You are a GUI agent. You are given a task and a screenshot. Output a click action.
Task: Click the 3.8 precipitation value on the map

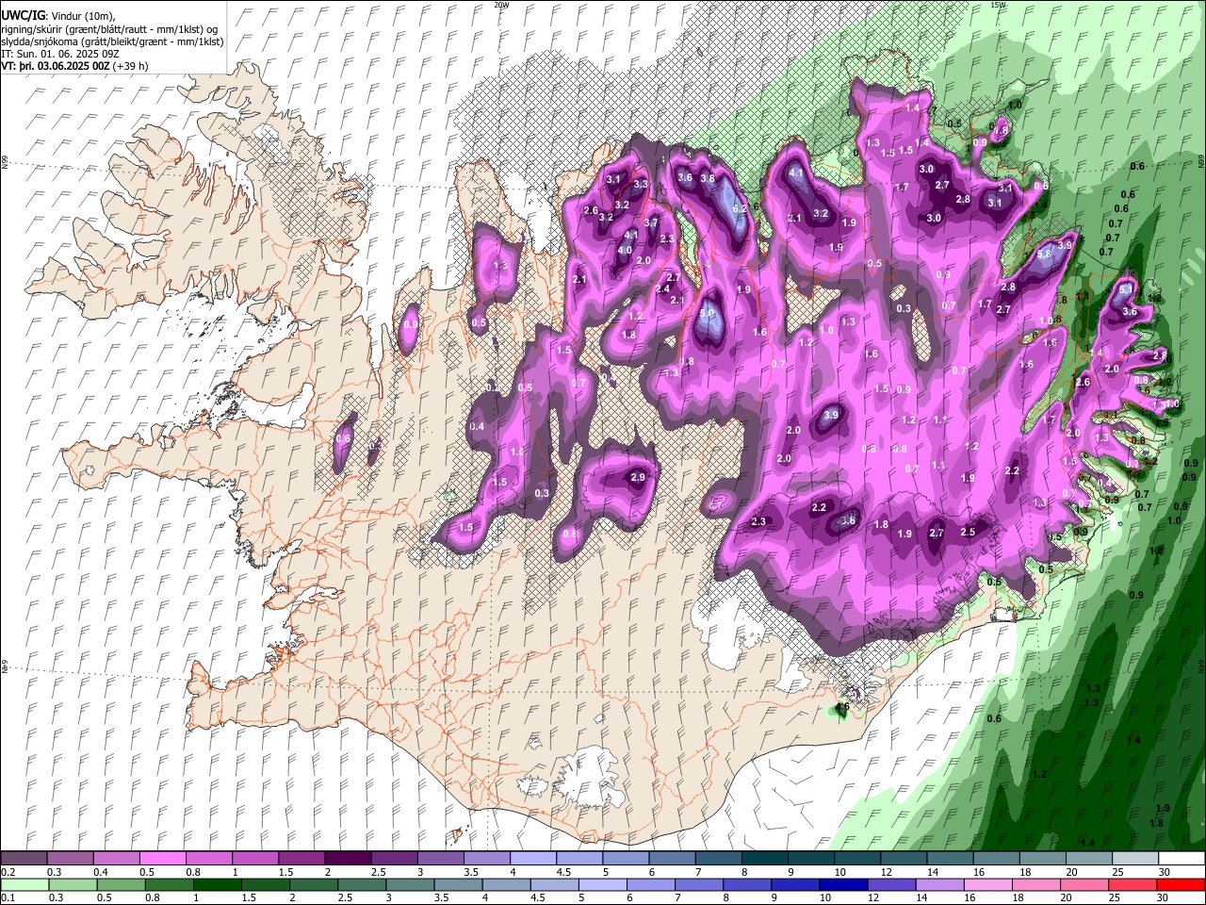coord(708,178)
